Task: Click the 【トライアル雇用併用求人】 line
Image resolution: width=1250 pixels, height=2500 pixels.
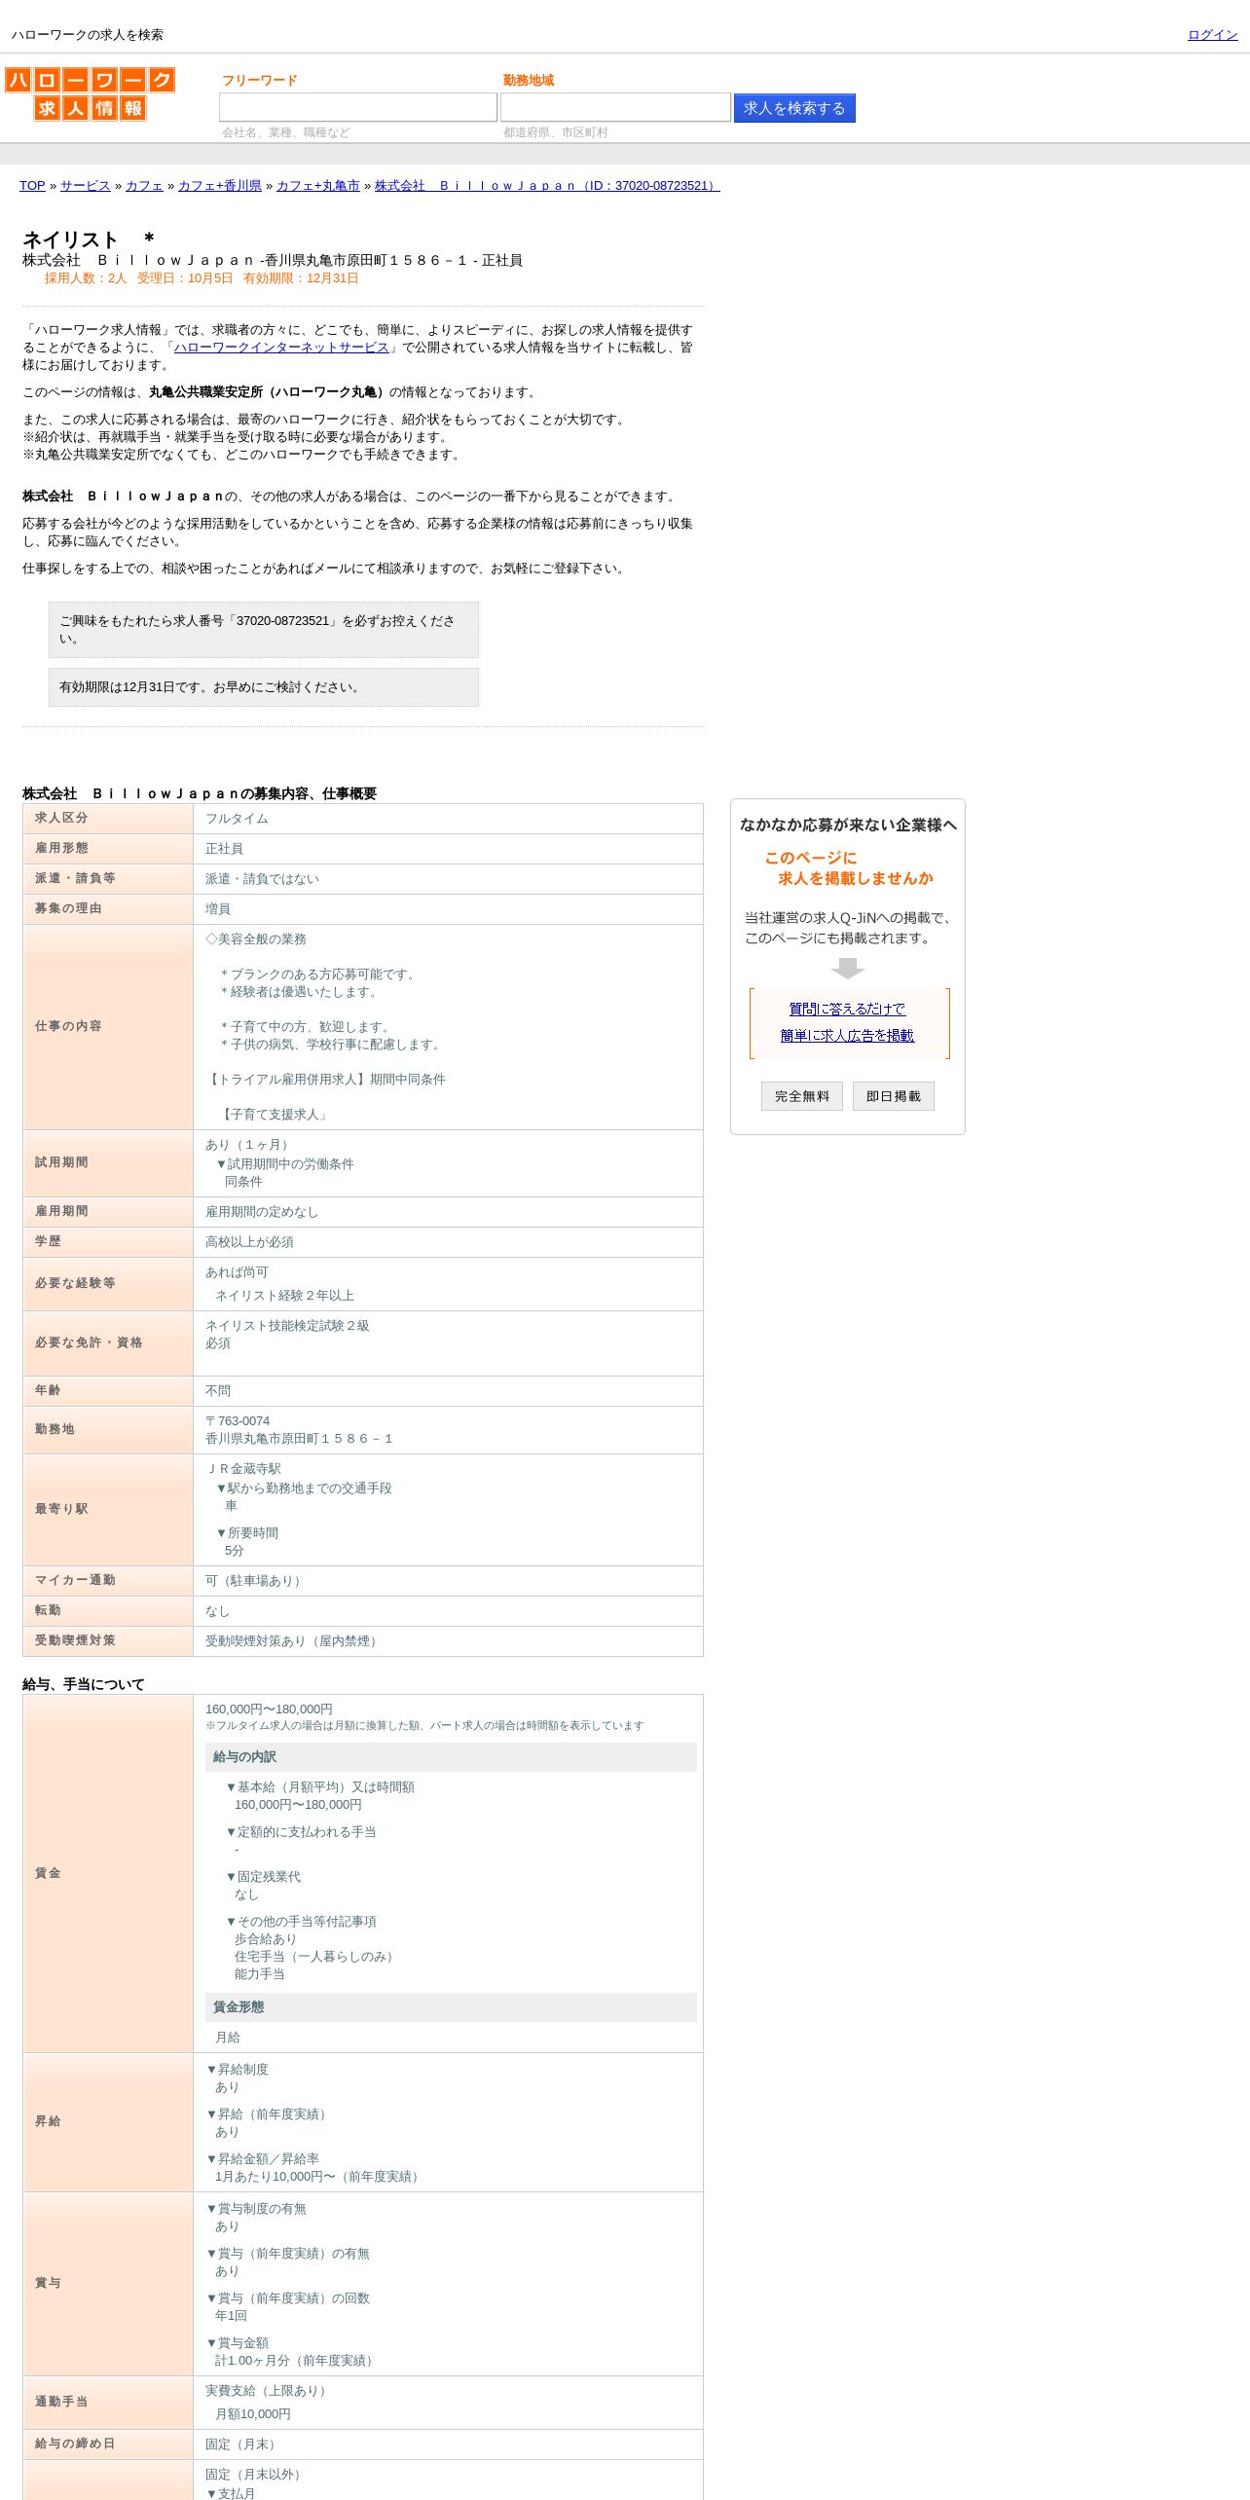Action: (x=325, y=1080)
